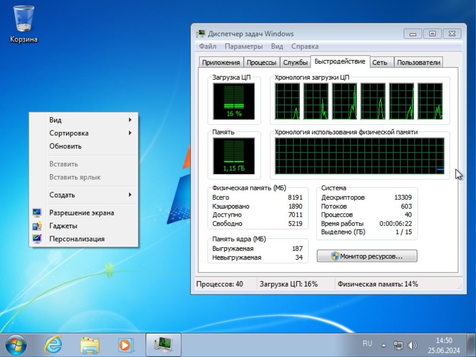The image size is (476, 357).
Task: Select the Task Manager icon in the taskbar
Action: tap(163, 345)
